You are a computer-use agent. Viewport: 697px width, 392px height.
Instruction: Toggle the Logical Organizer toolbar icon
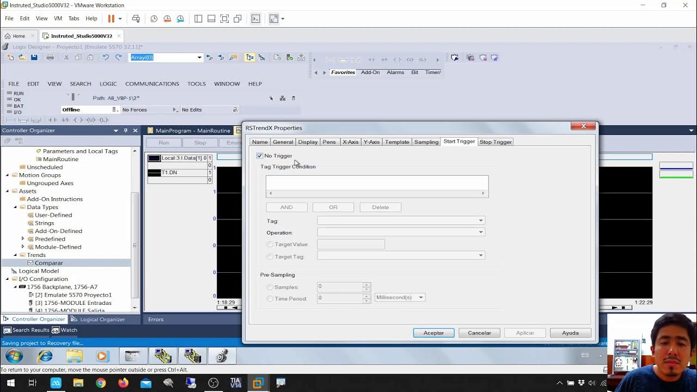click(262, 57)
